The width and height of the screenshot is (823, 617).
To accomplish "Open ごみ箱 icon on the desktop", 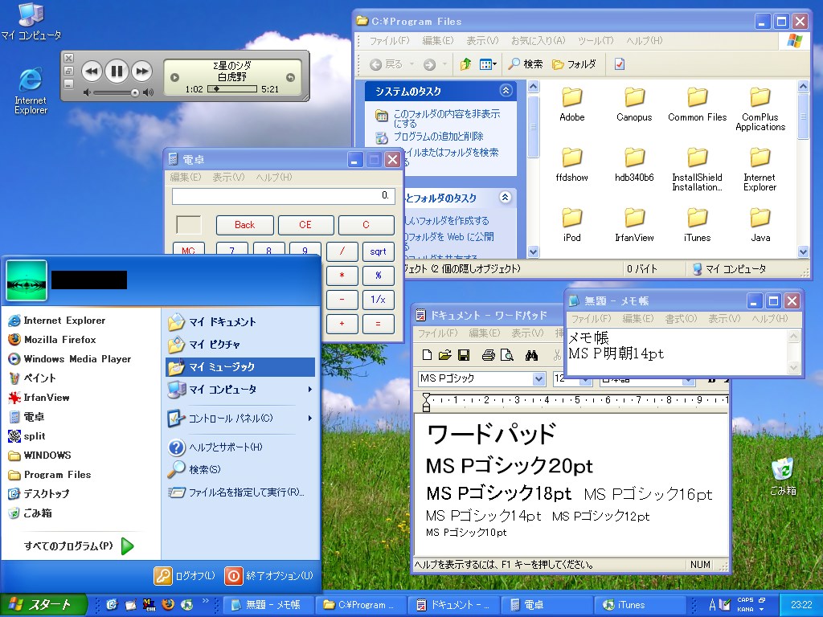I will (x=783, y=477).
